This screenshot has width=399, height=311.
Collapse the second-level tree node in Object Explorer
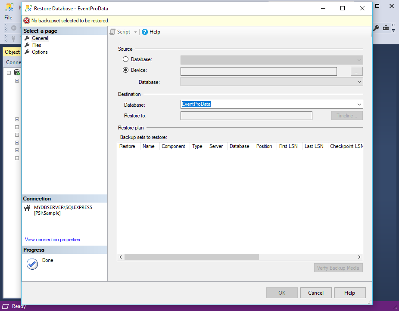point(17,81)
